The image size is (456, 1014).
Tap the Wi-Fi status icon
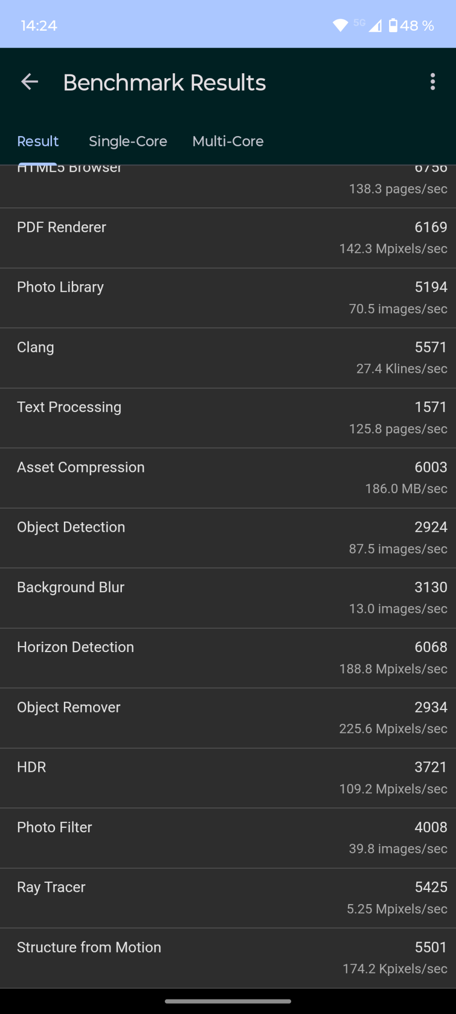[340, 26]
